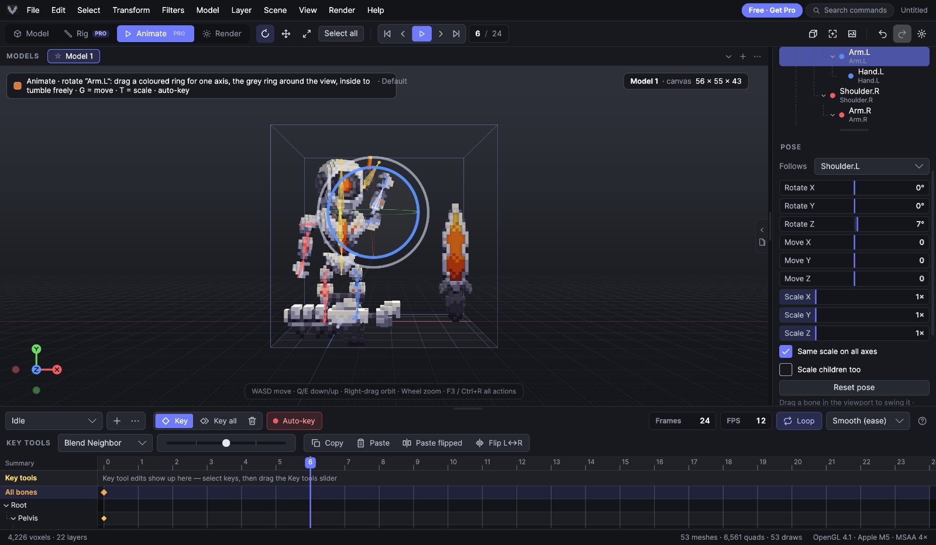Screen dimensions: 936x545
Task: Undo the last action
Action: tap(883, 34)
